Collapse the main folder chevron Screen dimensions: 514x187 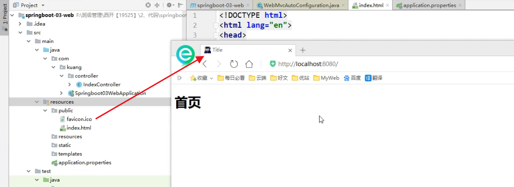[28, 41]
